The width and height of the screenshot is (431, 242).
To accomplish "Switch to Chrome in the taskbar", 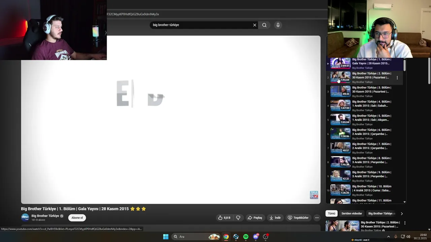I will [226, 237].
